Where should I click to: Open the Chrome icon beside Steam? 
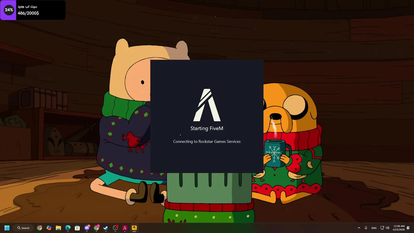tap(96, 228)
